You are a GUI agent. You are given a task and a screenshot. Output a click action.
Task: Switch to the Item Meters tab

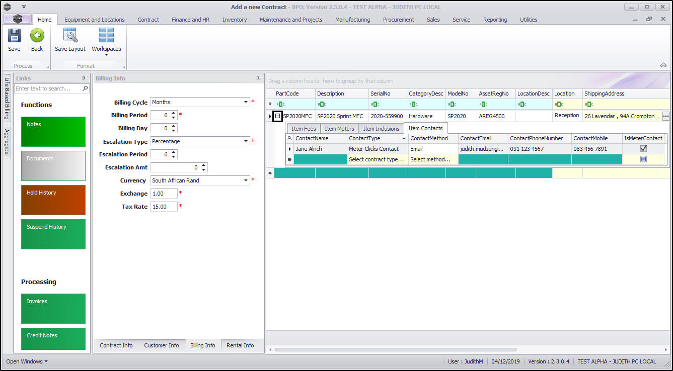(339, 129)
